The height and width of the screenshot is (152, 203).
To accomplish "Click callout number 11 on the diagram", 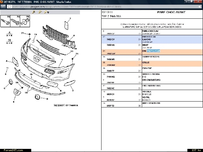I will (72, 51).
